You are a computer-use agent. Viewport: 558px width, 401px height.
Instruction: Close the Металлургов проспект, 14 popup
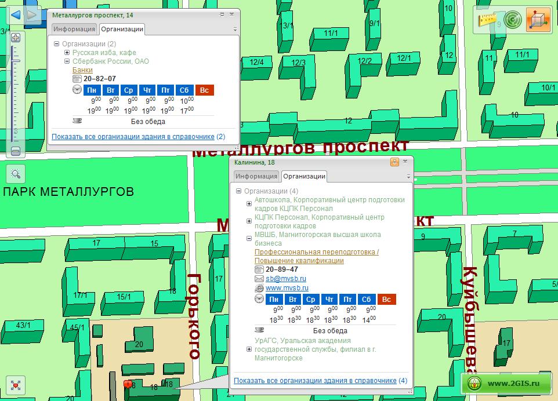(x=231, y=14)
